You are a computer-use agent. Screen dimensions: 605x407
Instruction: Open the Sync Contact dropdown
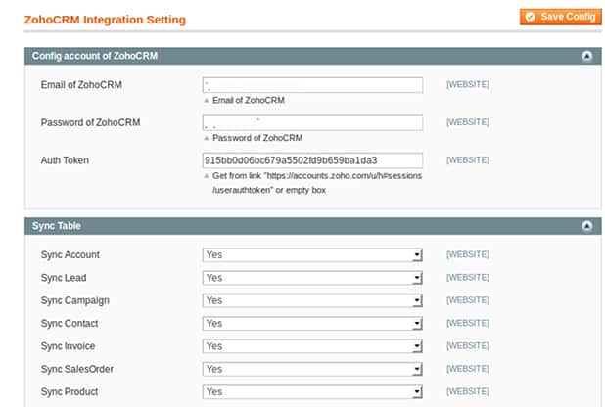point(312,323)
